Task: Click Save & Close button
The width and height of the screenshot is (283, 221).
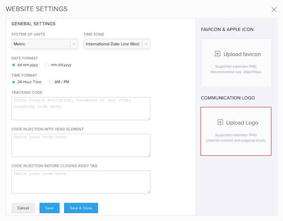Action: pyautogui.click(x=81, y=208)
